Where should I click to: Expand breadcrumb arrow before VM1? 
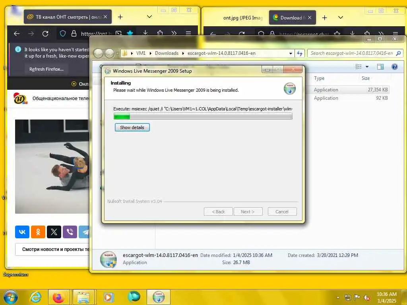[x=132, y=53]
